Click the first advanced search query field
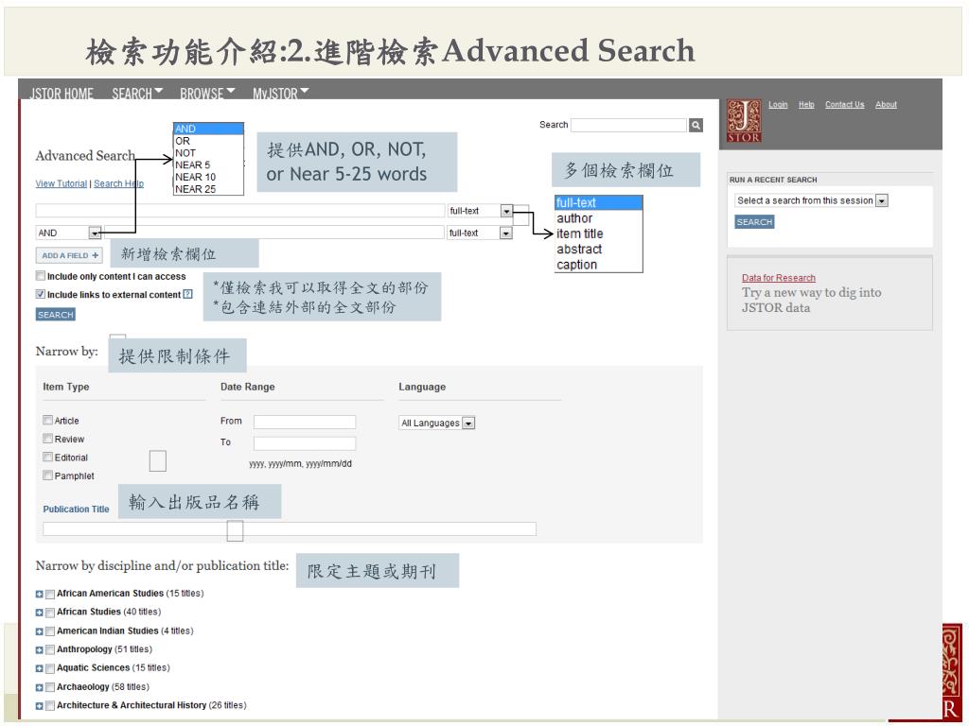This screenshot has height=726, width=969. tap(239, 211)
